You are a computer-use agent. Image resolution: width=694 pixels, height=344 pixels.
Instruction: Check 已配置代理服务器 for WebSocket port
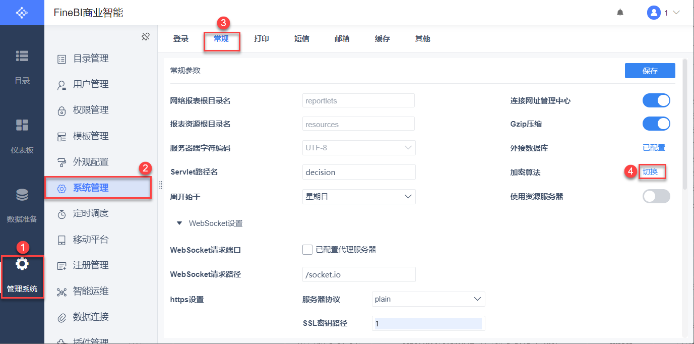click(x=307, y=249)
